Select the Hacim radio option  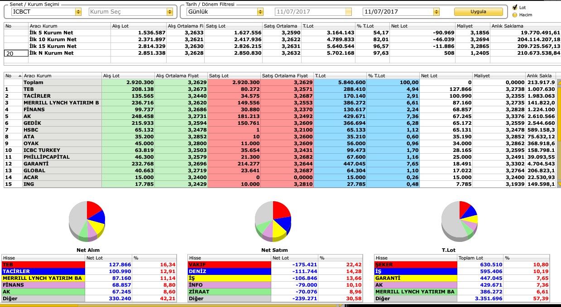click(x=515, y=15)
